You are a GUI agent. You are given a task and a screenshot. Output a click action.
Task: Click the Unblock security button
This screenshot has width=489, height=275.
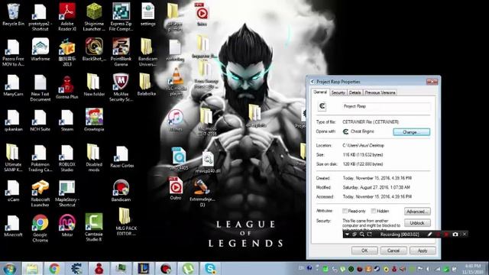[417, 223]
